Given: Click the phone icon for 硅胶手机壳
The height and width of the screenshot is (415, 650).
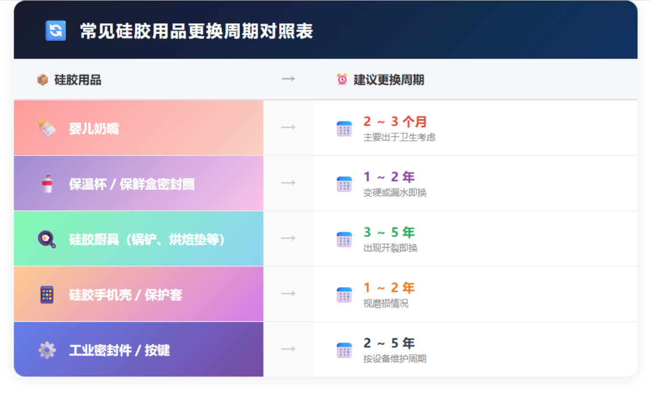Looking at the screenshot, I should point(47,295).
